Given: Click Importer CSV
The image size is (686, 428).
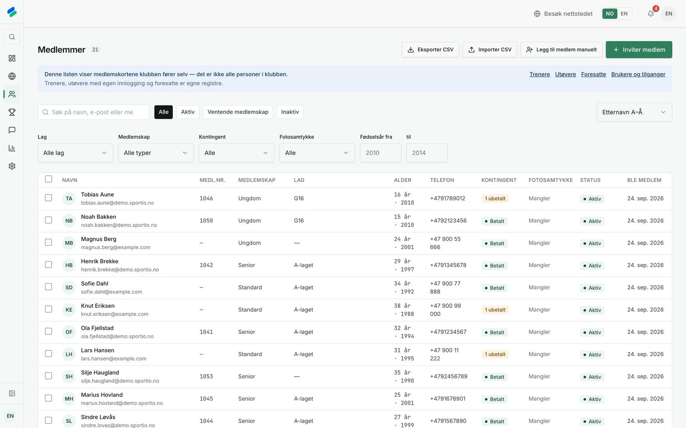Looking at the screenshot, I should pos(490,50).
